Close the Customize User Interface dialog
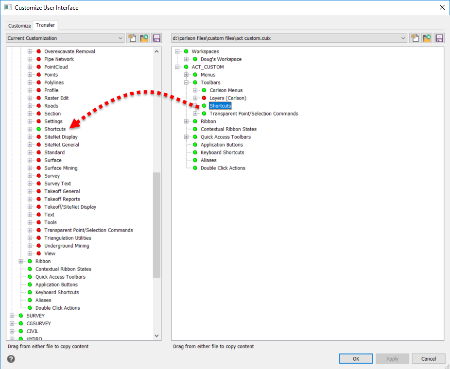The image size is (450, 369). coord(442,7)
